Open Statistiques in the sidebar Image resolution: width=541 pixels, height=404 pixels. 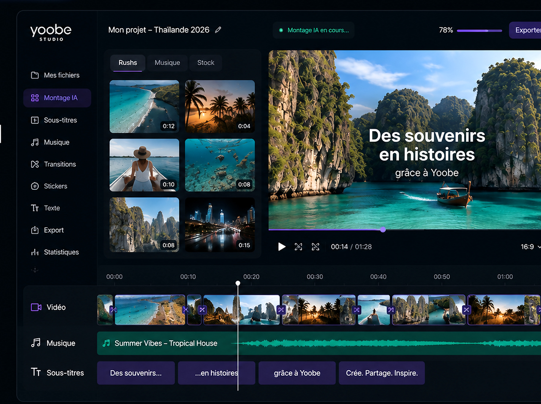click(55, 252)
